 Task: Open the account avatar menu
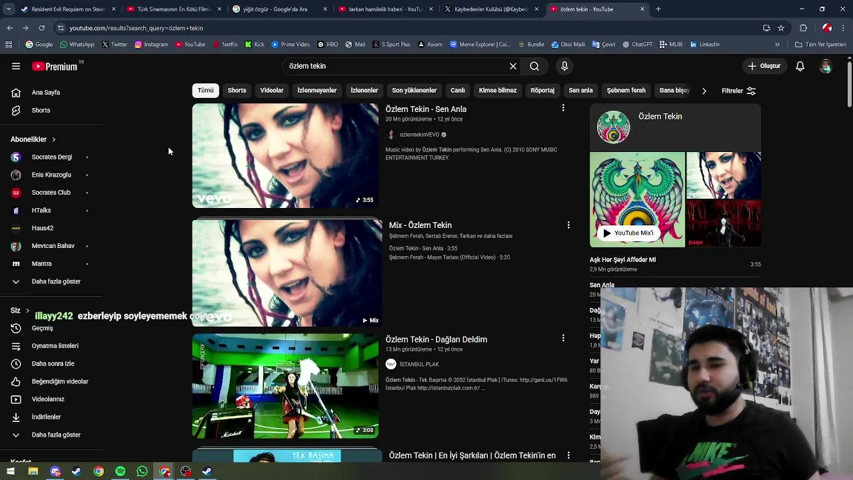(x=826, y=66)
